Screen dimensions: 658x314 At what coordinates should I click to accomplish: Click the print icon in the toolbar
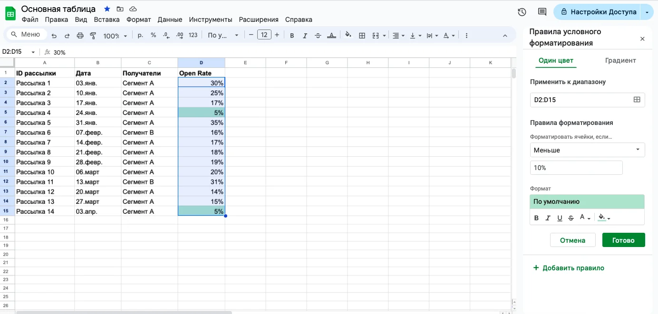point(80,36)
